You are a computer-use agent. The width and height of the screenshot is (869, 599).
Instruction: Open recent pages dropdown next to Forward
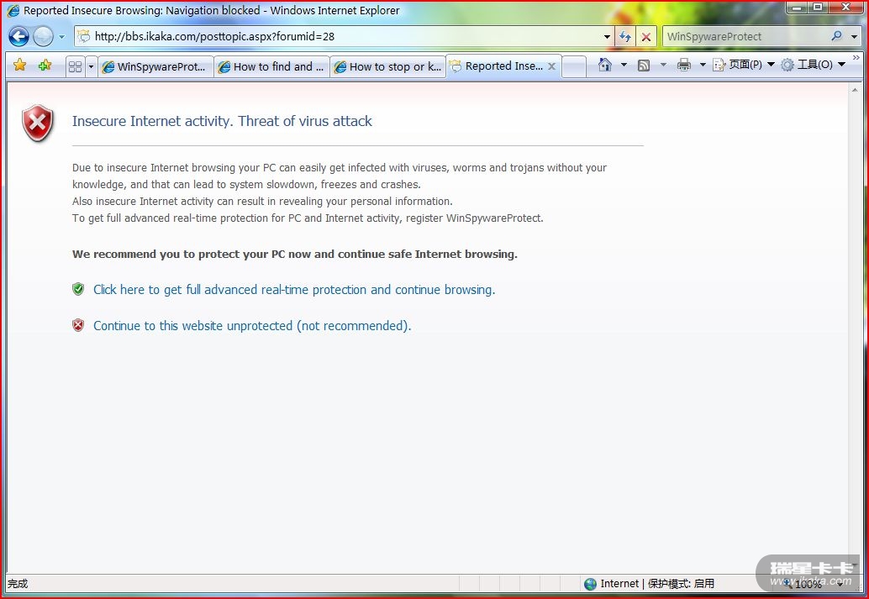click(x=61, y=37)
